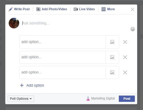Select the Write Post tab label
The width and height of the screenshot is (143, 110).
click(x=22, y=9)
